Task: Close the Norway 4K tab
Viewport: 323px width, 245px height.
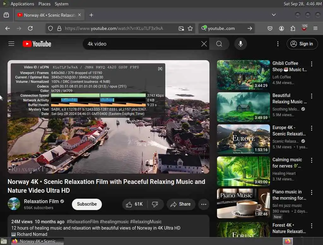Action: (79, 15)
